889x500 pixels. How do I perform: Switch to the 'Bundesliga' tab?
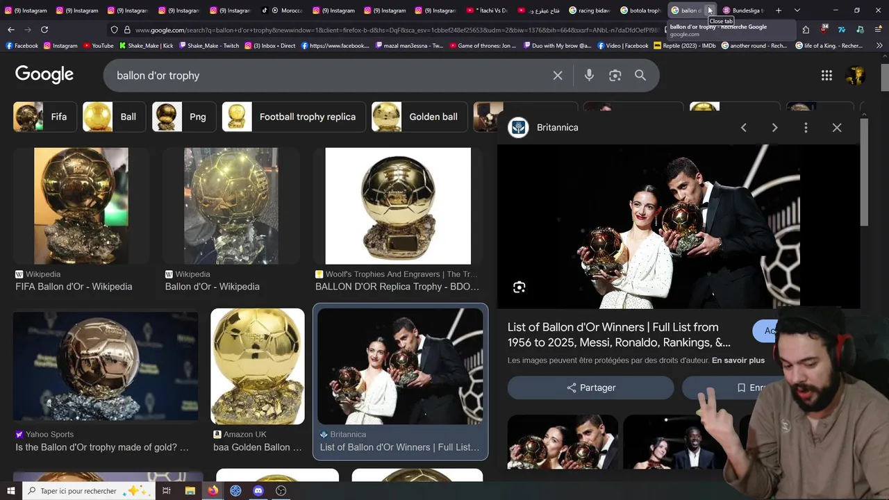[743, 10]
